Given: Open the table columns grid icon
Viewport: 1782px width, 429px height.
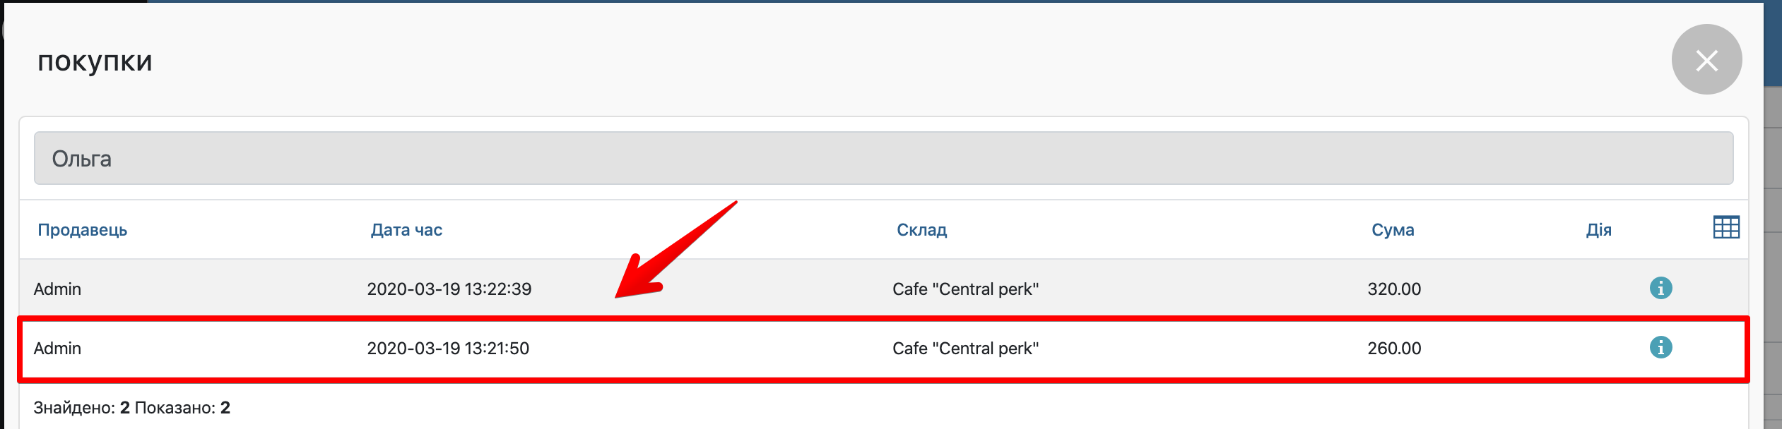Looking at the screenshot, I should tap(1725, 227).
